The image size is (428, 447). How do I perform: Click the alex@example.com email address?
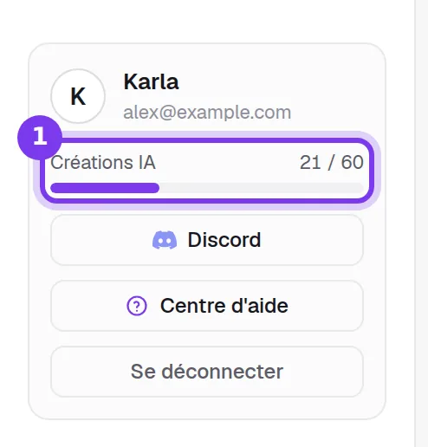click(x=207, y=113)
